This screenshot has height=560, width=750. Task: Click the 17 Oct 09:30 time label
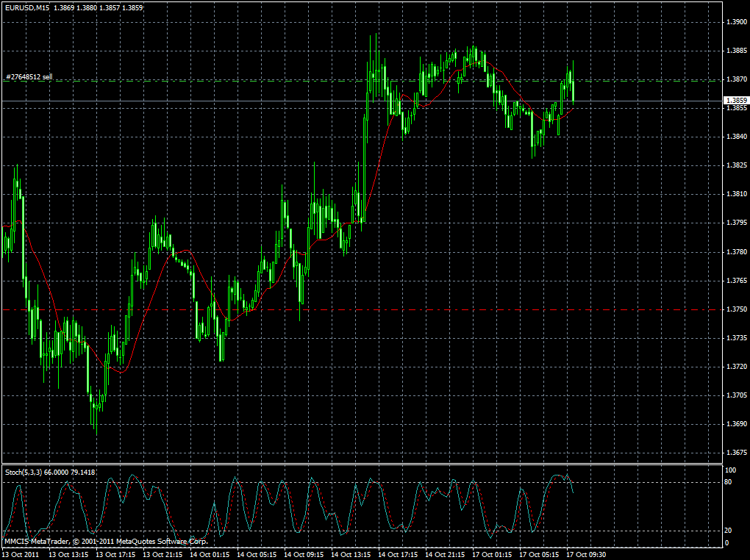[587, 555]
